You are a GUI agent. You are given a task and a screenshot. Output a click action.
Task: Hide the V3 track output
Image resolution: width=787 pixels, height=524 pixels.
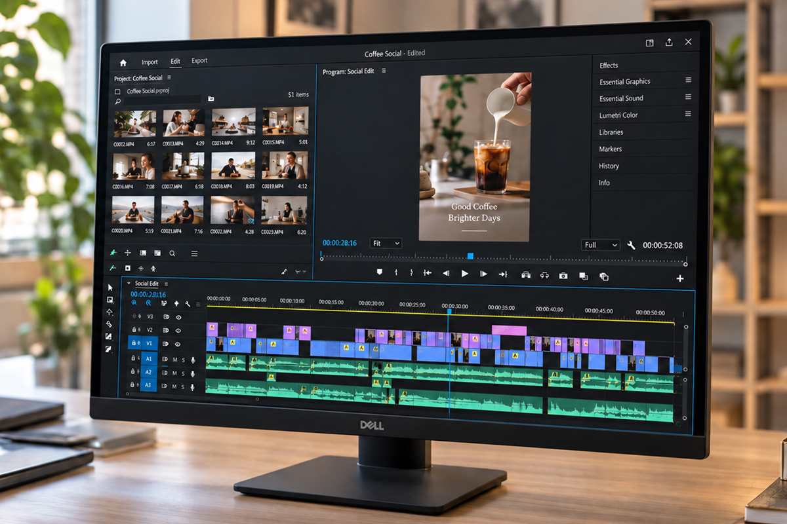click(178, 317)
